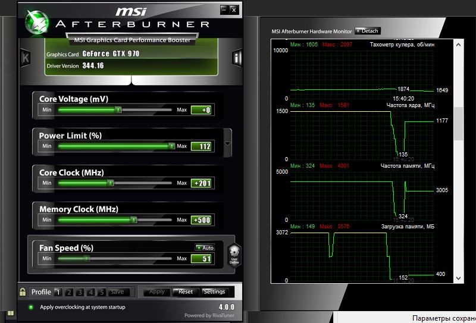Open the Settings button

(x=214, y=291)
